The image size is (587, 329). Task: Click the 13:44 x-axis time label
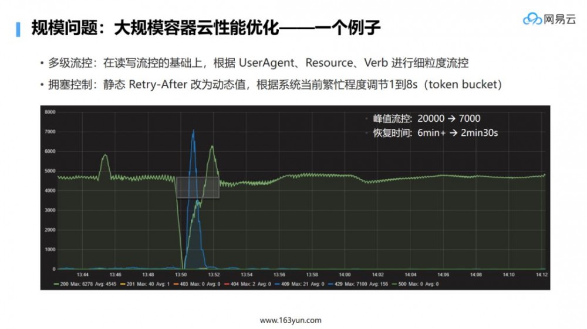click(x=83, y=275)
